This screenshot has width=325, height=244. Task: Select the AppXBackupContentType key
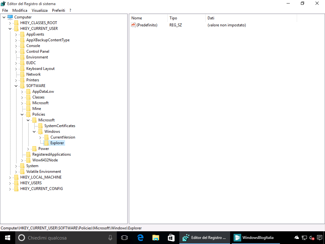(48, 40)
